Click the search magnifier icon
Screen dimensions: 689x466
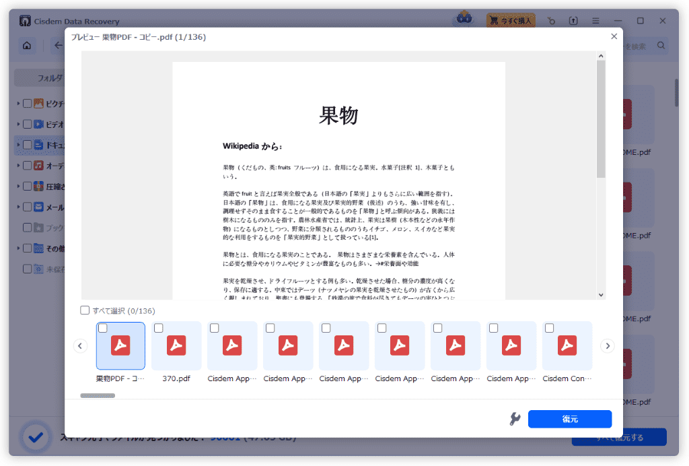tap(661, 46)
